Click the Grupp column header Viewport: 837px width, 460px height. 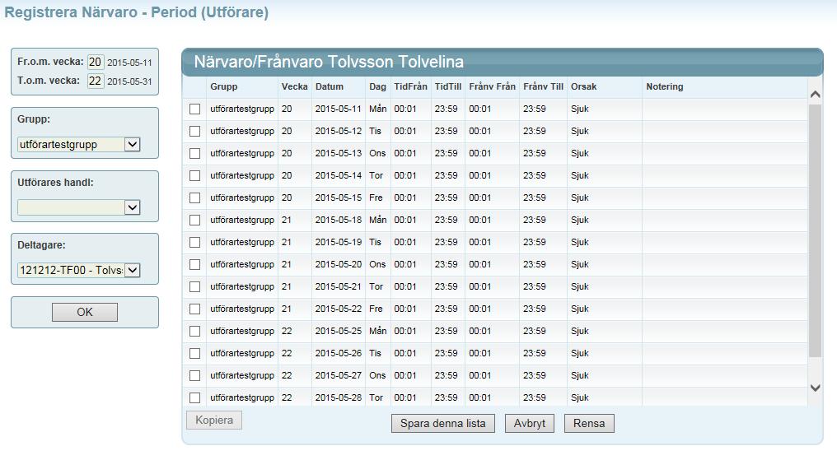(223, 86)
